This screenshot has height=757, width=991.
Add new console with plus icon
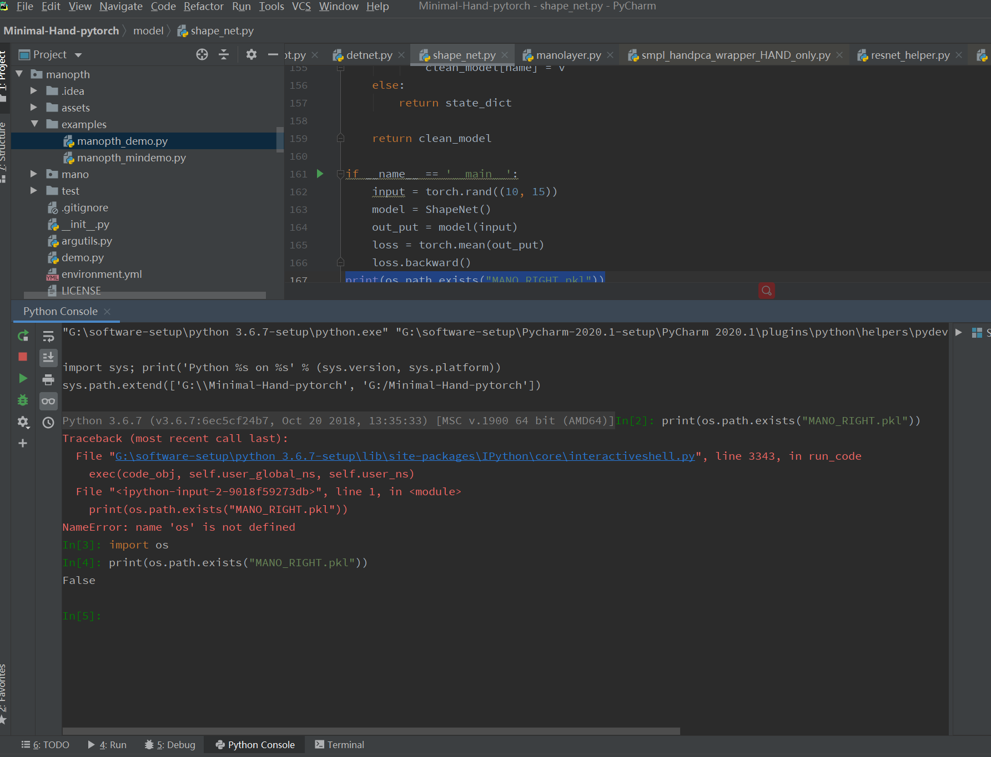(x=23, y=443)
